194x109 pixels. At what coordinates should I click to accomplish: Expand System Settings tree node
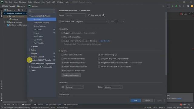coord(32,26)
